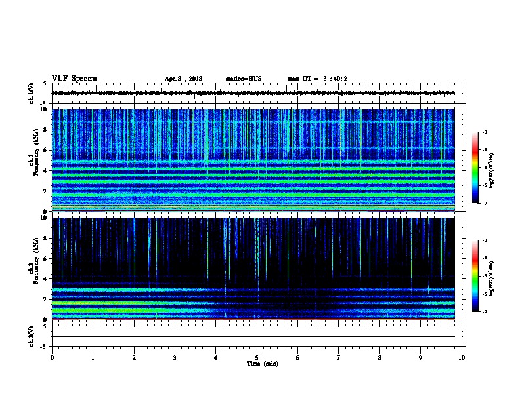Image resolution: width=520 pixels, height=401 pixels.
Task: Click the "start UT = 3:40:2" label
Action: [x=317, y=79]
